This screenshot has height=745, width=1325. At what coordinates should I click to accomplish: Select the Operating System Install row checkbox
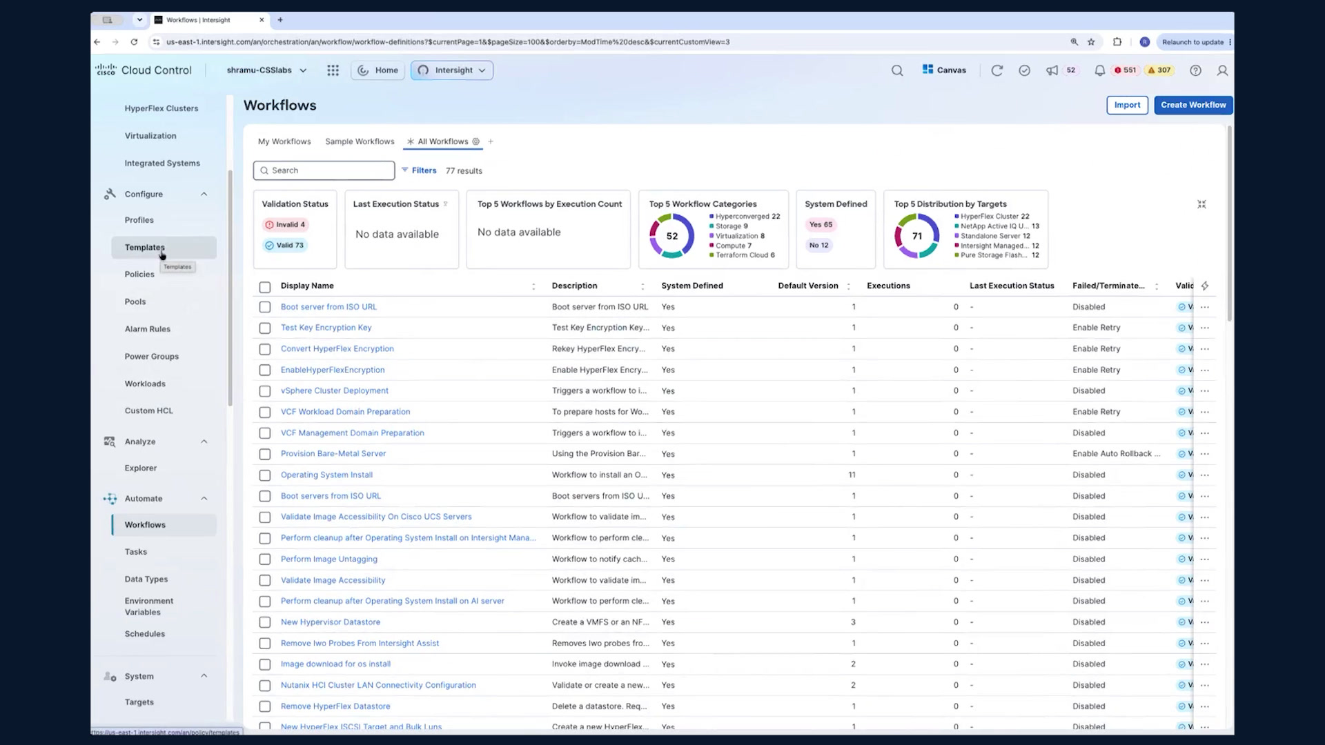[x=264, y=475]
